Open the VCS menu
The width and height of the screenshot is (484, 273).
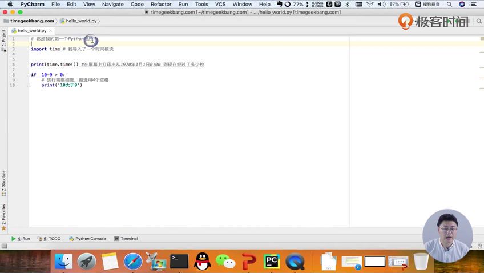click(220, 4)
